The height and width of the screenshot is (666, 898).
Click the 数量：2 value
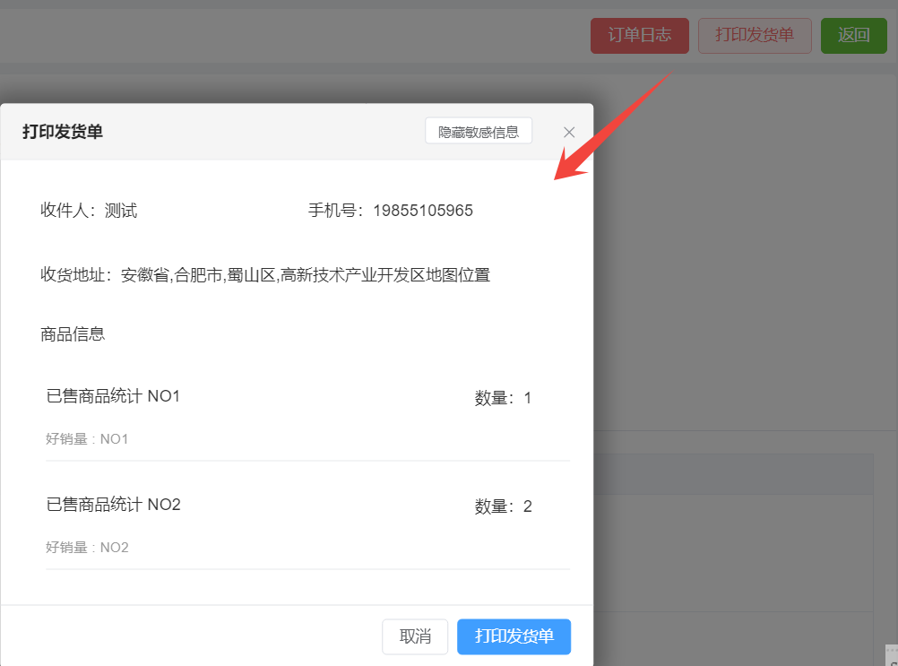click(x=503, y=506)
